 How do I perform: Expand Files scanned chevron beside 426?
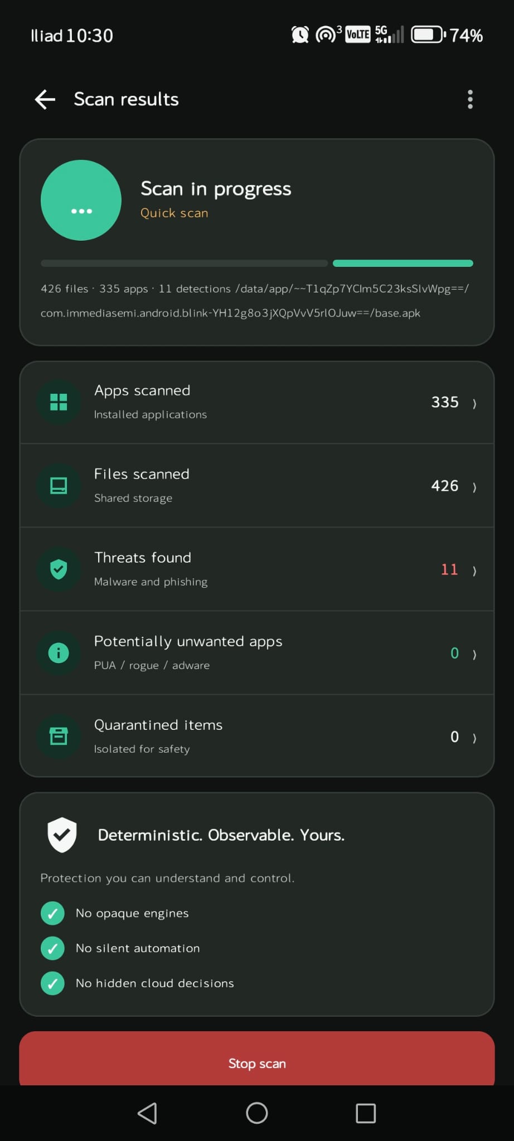[474, 487]
